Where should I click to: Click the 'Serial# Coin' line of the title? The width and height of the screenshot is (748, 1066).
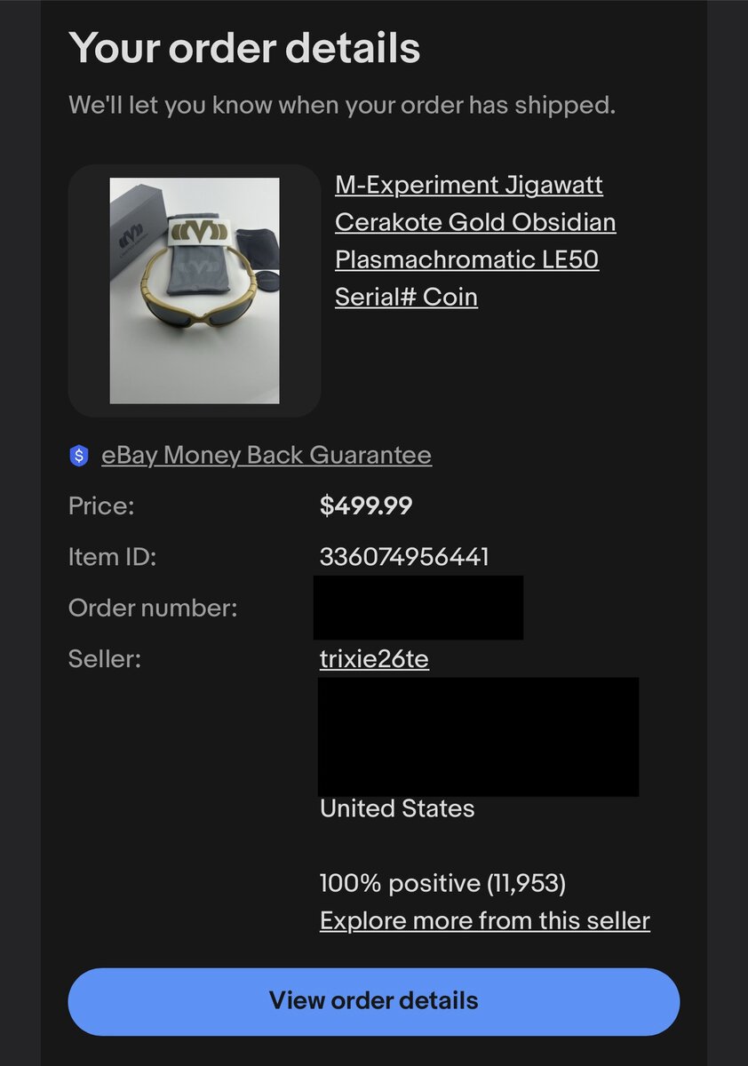point(406,297)
